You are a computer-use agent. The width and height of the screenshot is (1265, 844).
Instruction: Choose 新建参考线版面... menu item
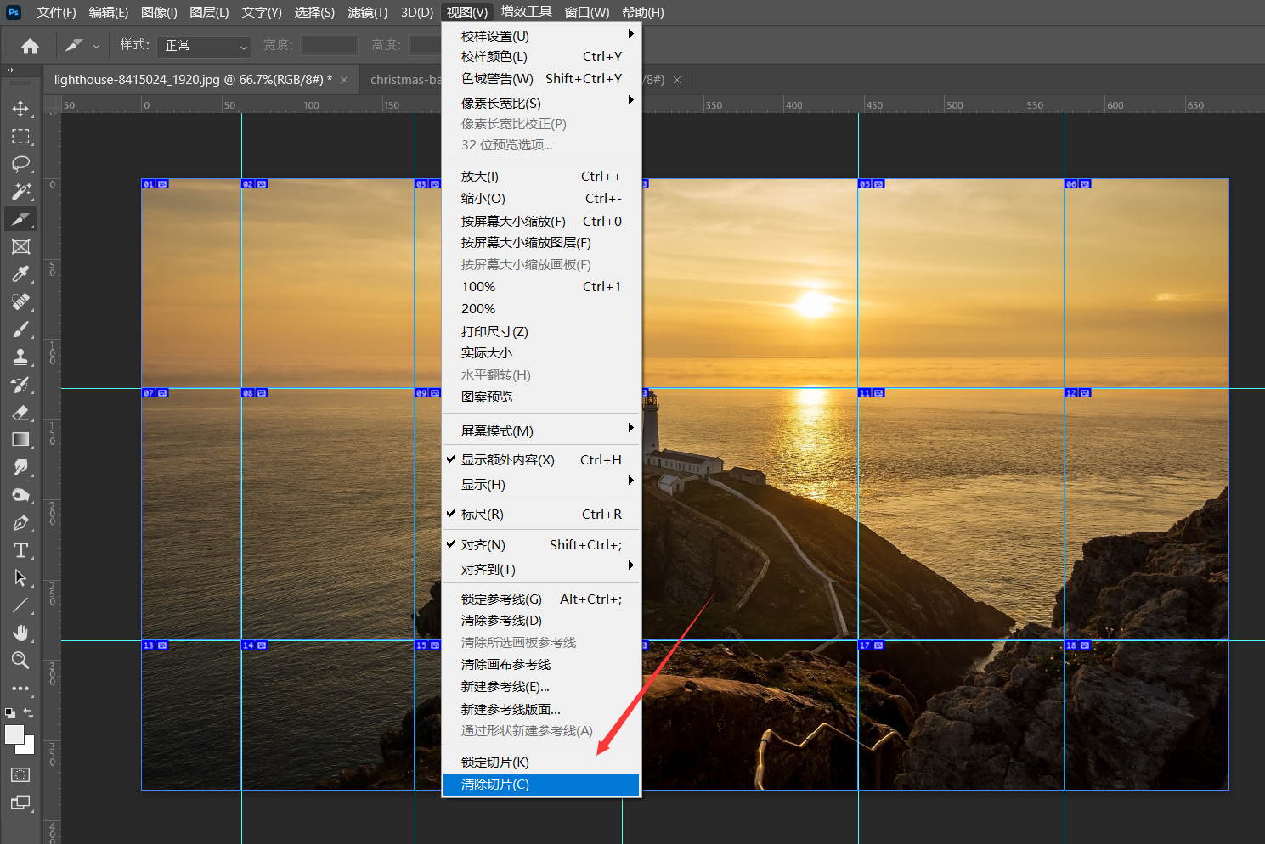click(541, 709)
